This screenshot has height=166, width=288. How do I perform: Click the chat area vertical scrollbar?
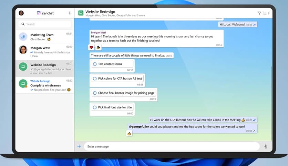pyautogui.click(x=271, y=103)
